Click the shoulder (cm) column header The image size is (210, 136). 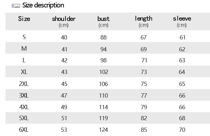pyautogui.click(x=64, y=21)
